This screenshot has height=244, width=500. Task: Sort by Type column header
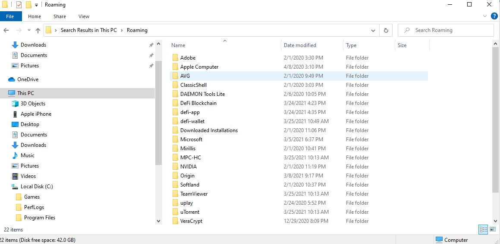369,45
